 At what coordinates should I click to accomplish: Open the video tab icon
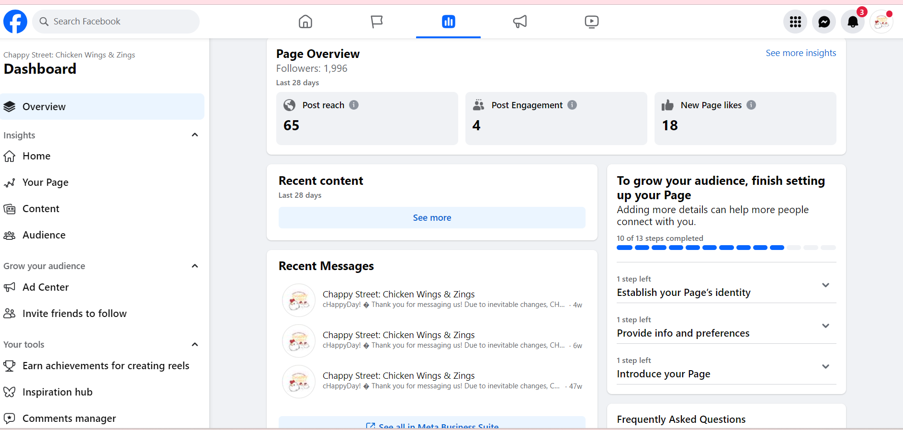tap(591, 22)
